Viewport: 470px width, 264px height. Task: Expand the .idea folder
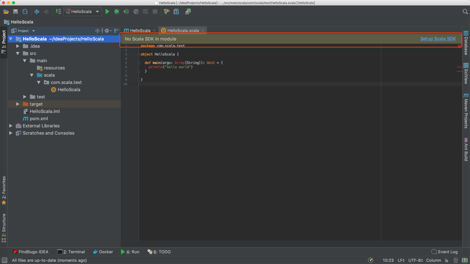coord(18,46)
